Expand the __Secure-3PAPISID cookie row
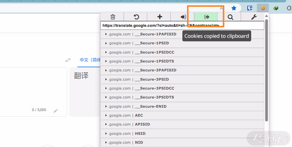Viewport: 292px width, 147px height. click(182, 70)
